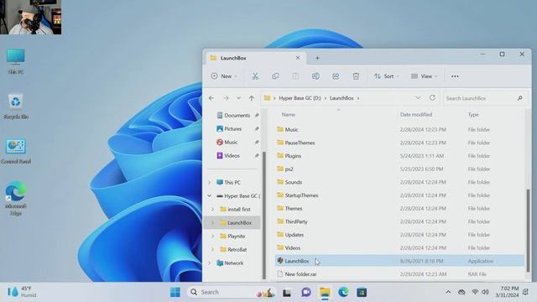Open the Sort dropdown
This screenshot has width=537, height=302.
point(387,76)
